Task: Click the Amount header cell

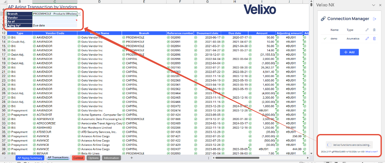Action: (x=262, y=33)
